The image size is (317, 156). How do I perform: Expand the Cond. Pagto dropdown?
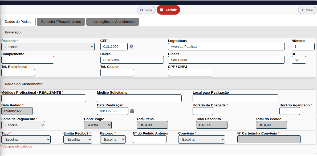click(x=98, y=125)
